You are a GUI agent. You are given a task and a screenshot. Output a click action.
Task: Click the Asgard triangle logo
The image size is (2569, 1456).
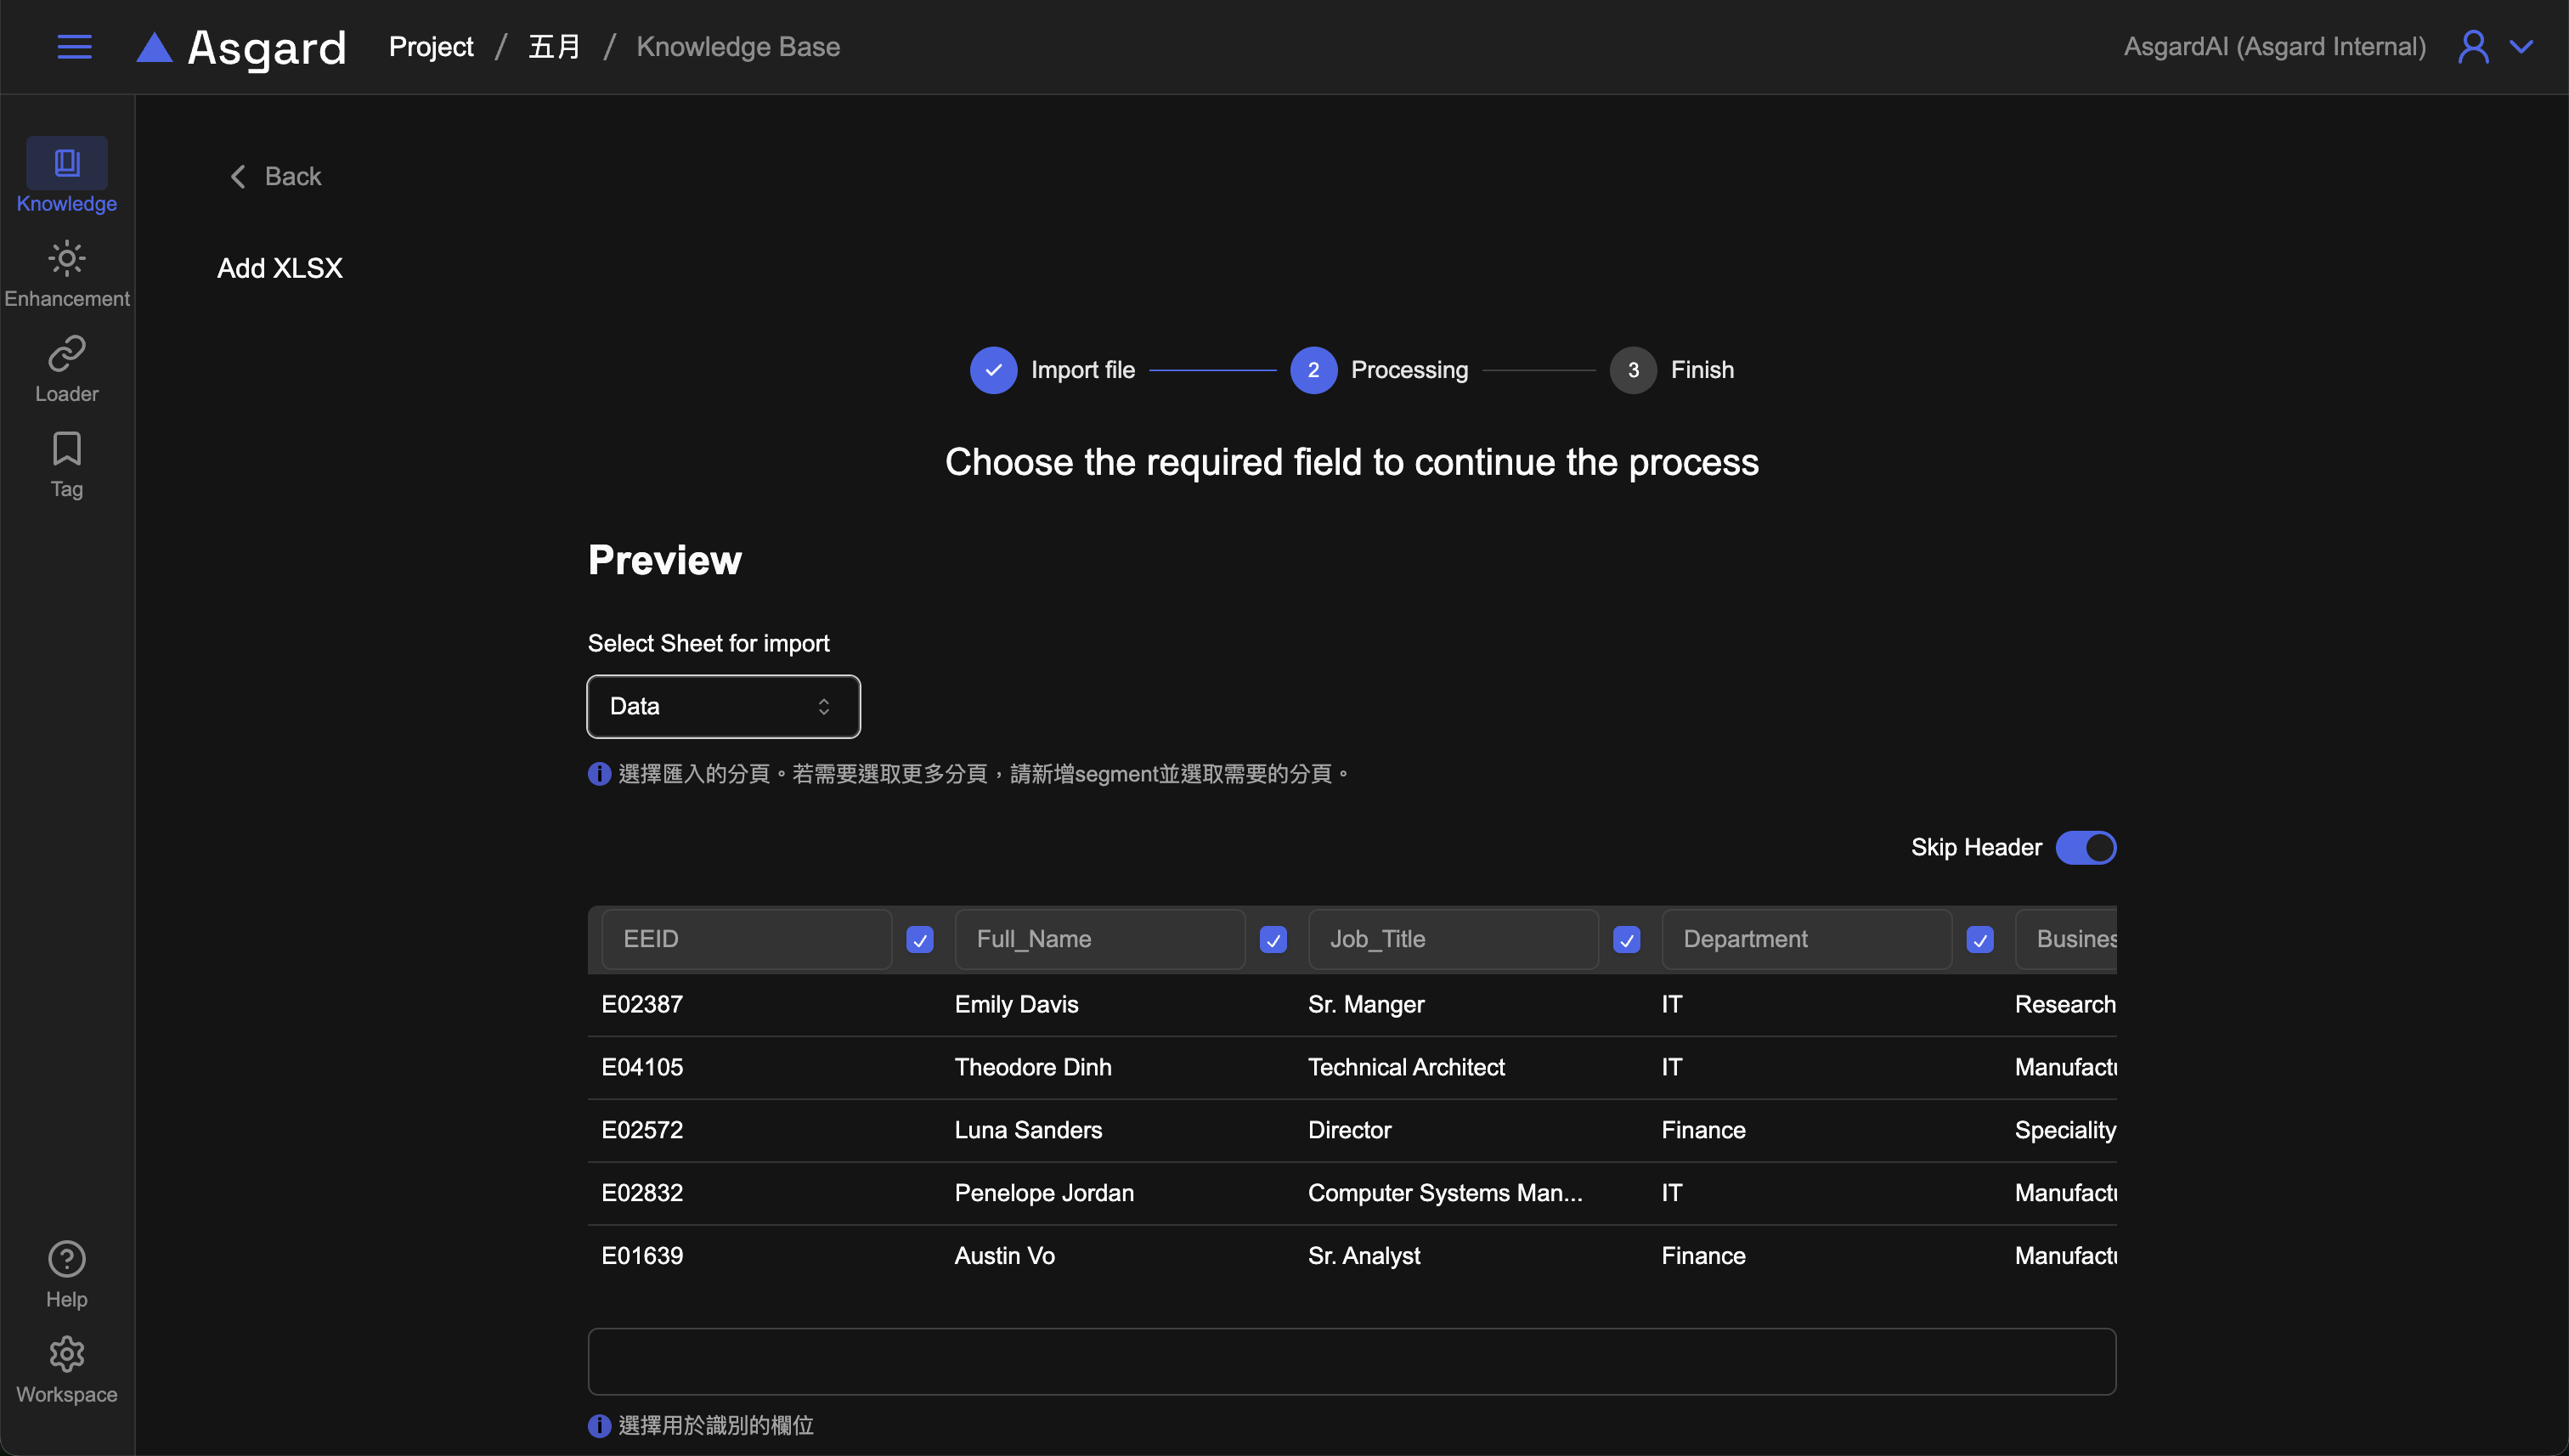[154, 47]
